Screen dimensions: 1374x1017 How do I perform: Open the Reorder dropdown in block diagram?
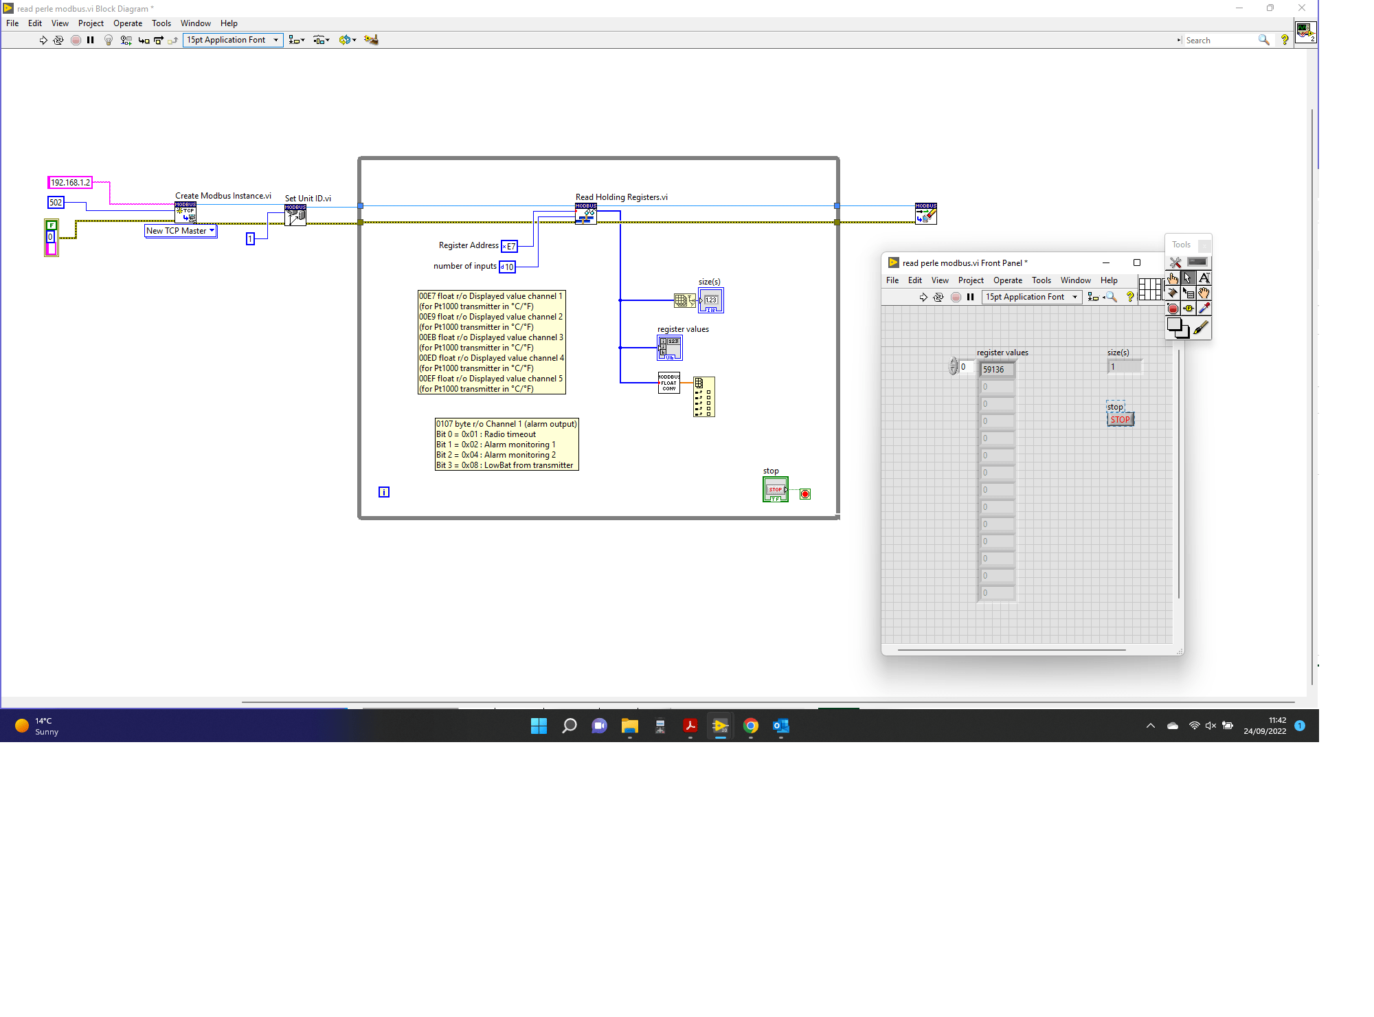tap(348, 40)
